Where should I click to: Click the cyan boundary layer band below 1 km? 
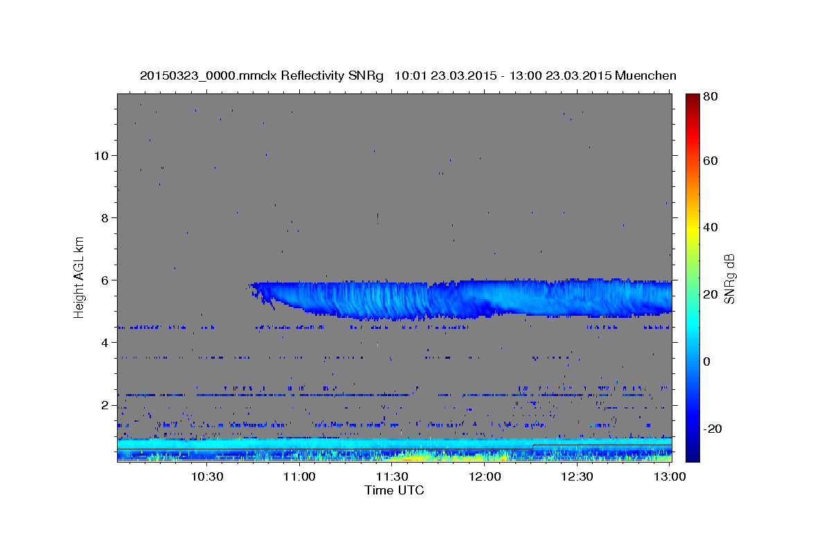point(395,443)
